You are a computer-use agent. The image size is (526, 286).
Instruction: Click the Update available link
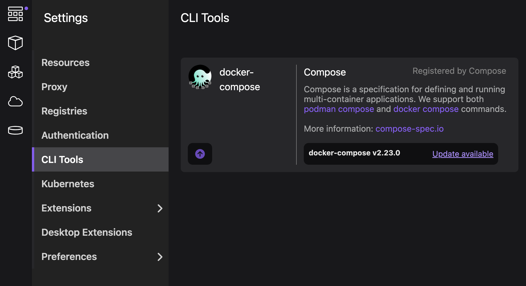click(x=462, y=154)
